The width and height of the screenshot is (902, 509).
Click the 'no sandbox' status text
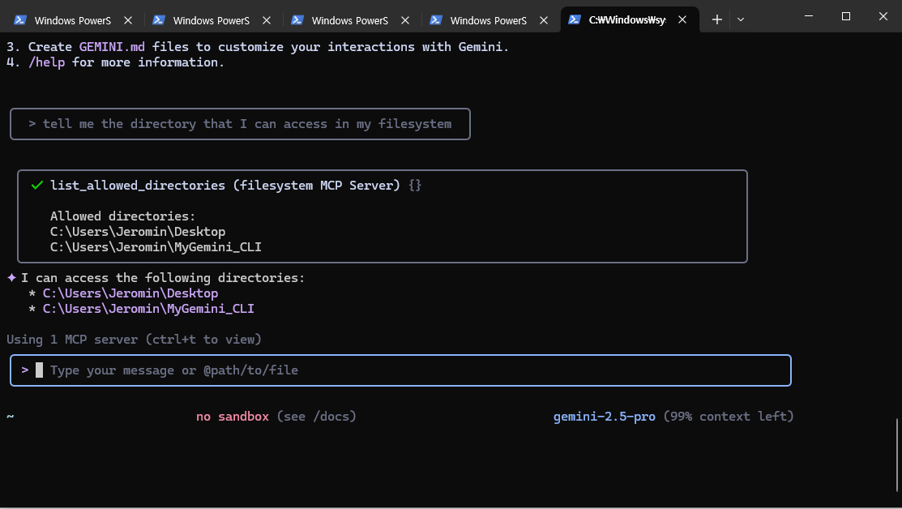pyautogui.click(x=233, y=417)
